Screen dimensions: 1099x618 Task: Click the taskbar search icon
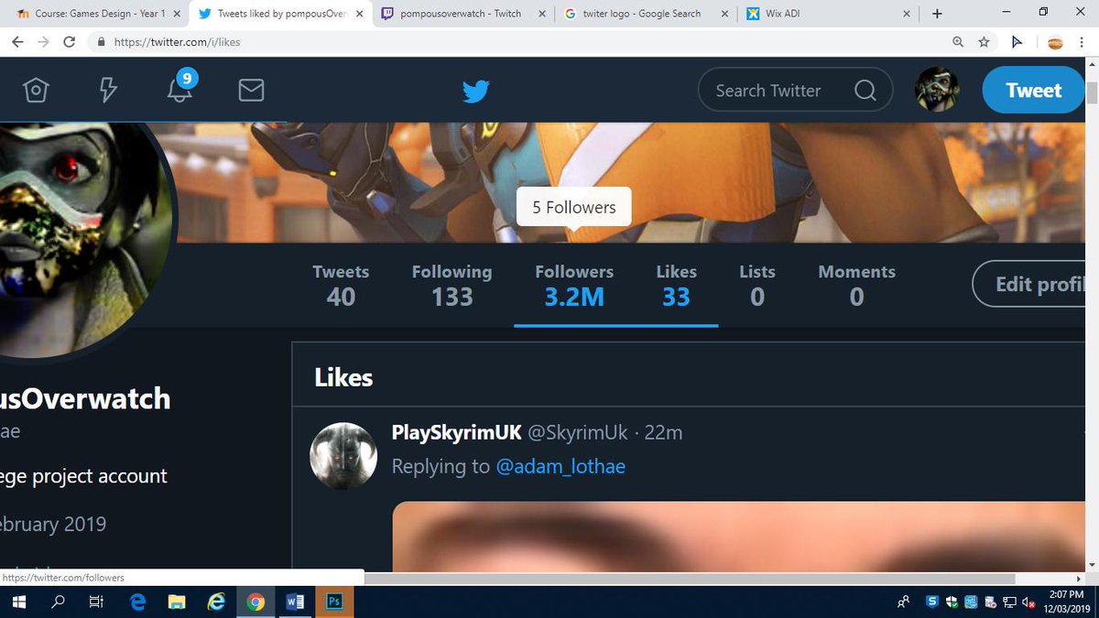(58, 602)
